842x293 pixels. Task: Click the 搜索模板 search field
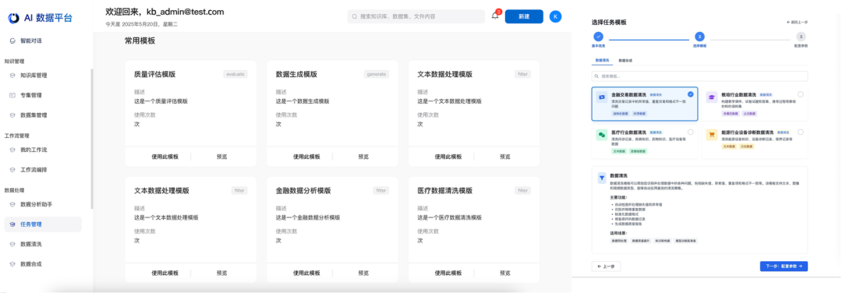point(699,76)
